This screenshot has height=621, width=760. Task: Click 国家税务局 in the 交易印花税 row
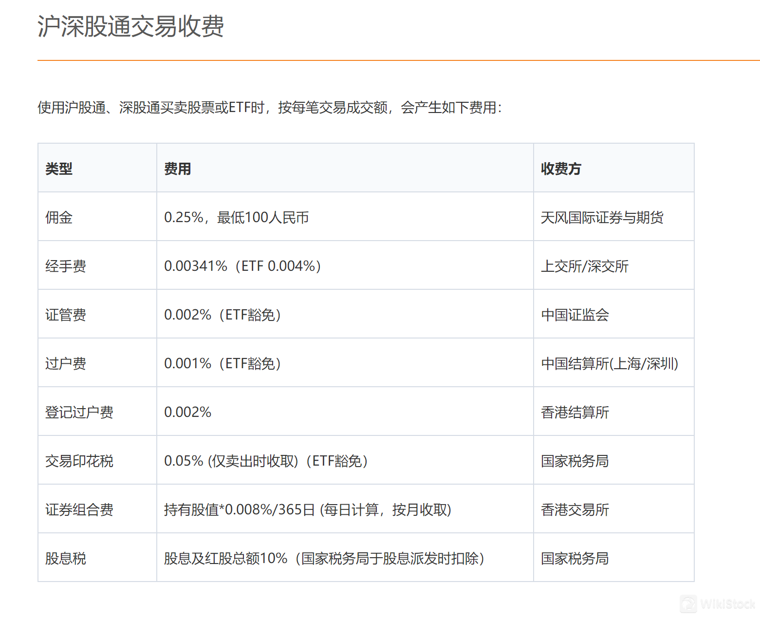point(575,461)
